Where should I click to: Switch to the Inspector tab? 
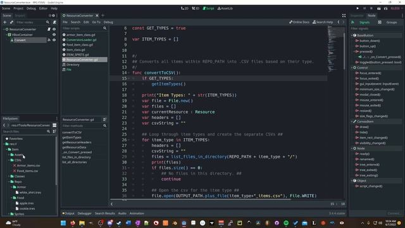[x=357, y=15]
